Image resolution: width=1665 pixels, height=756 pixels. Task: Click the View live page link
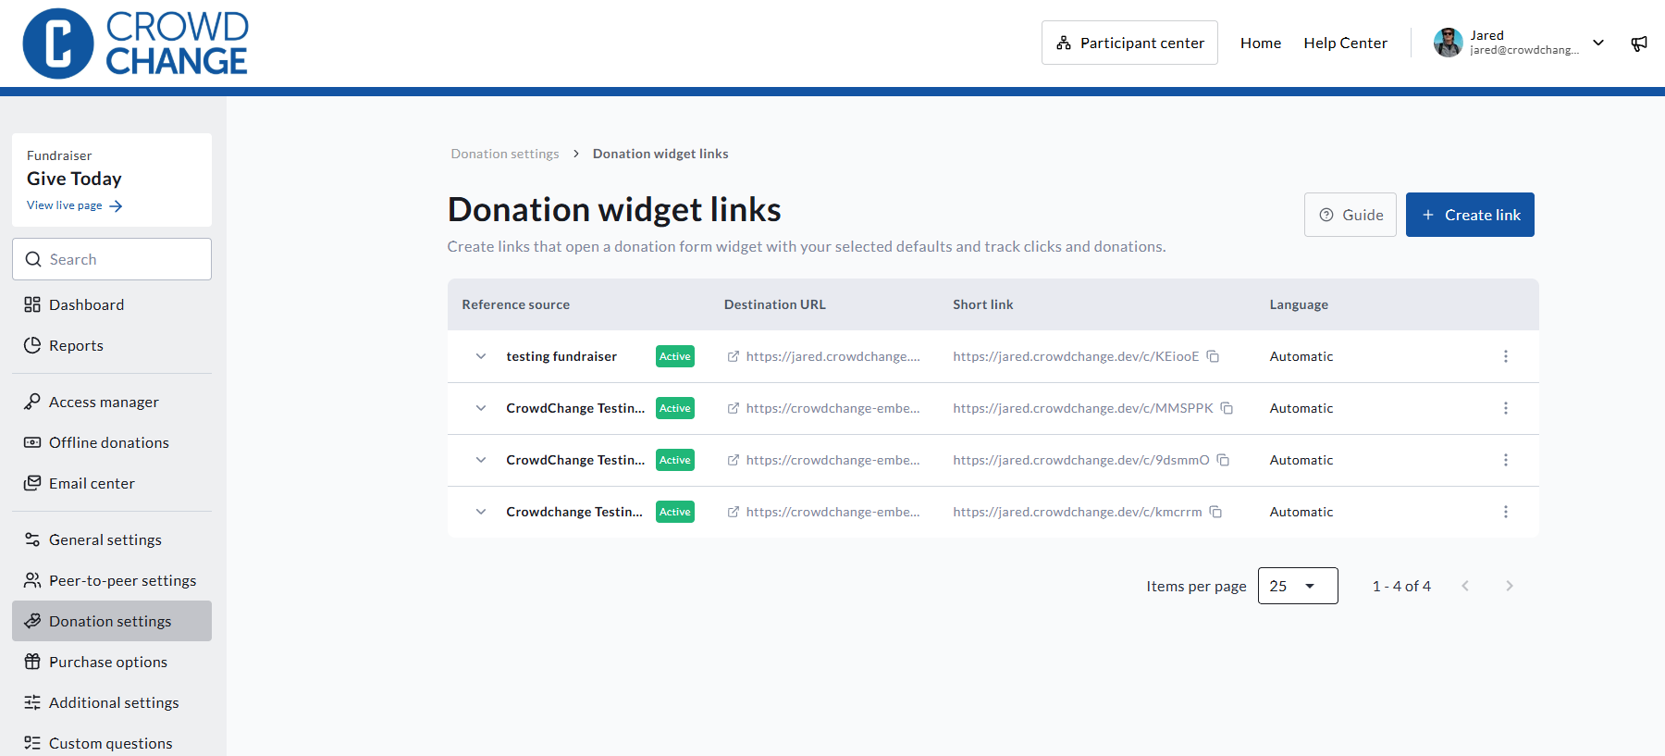[74, 205]
